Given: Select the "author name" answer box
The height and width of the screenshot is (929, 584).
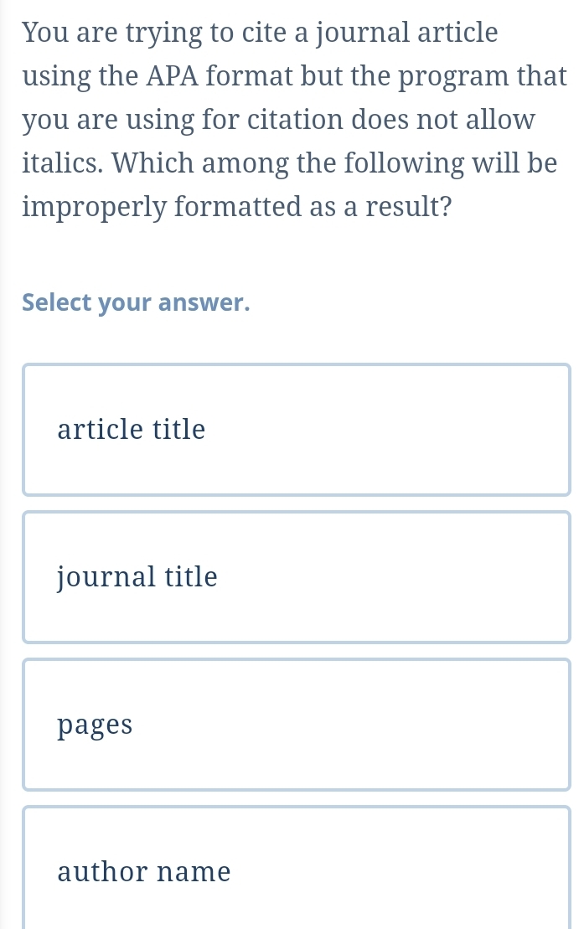Looking at the screenshot, I should 297,871.
